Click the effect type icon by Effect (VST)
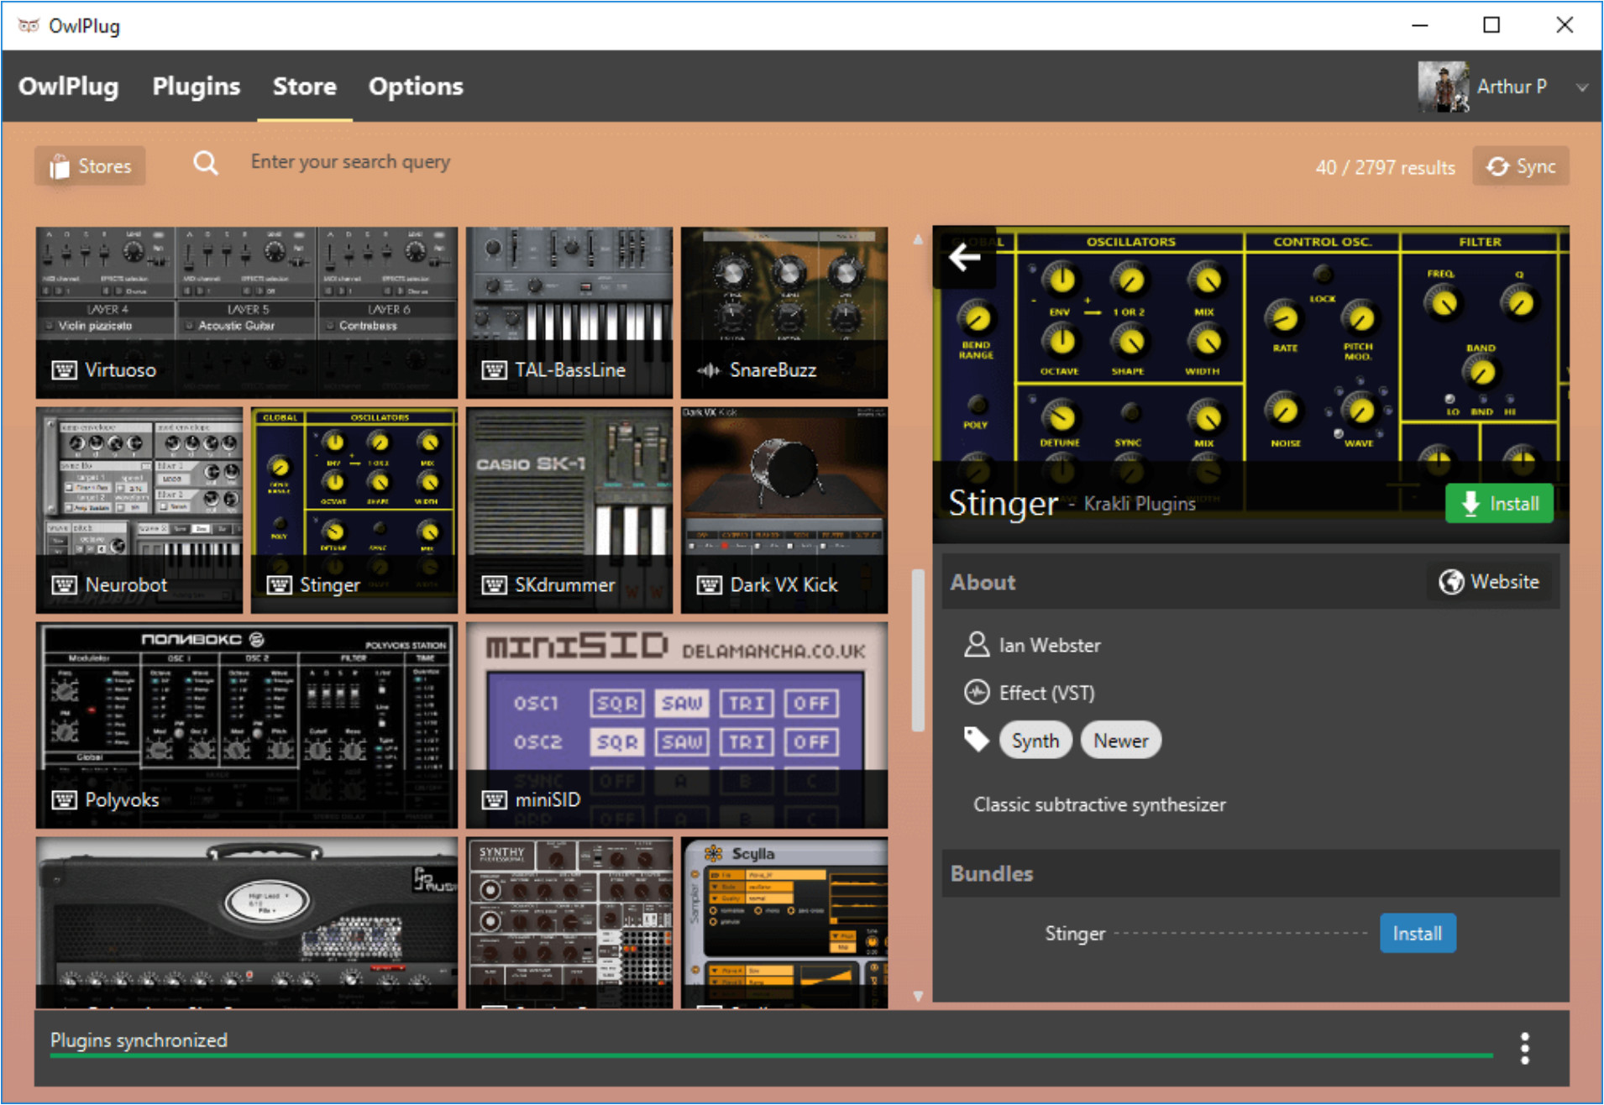This screenshot has width=1604, height=1105. [977, 693]
